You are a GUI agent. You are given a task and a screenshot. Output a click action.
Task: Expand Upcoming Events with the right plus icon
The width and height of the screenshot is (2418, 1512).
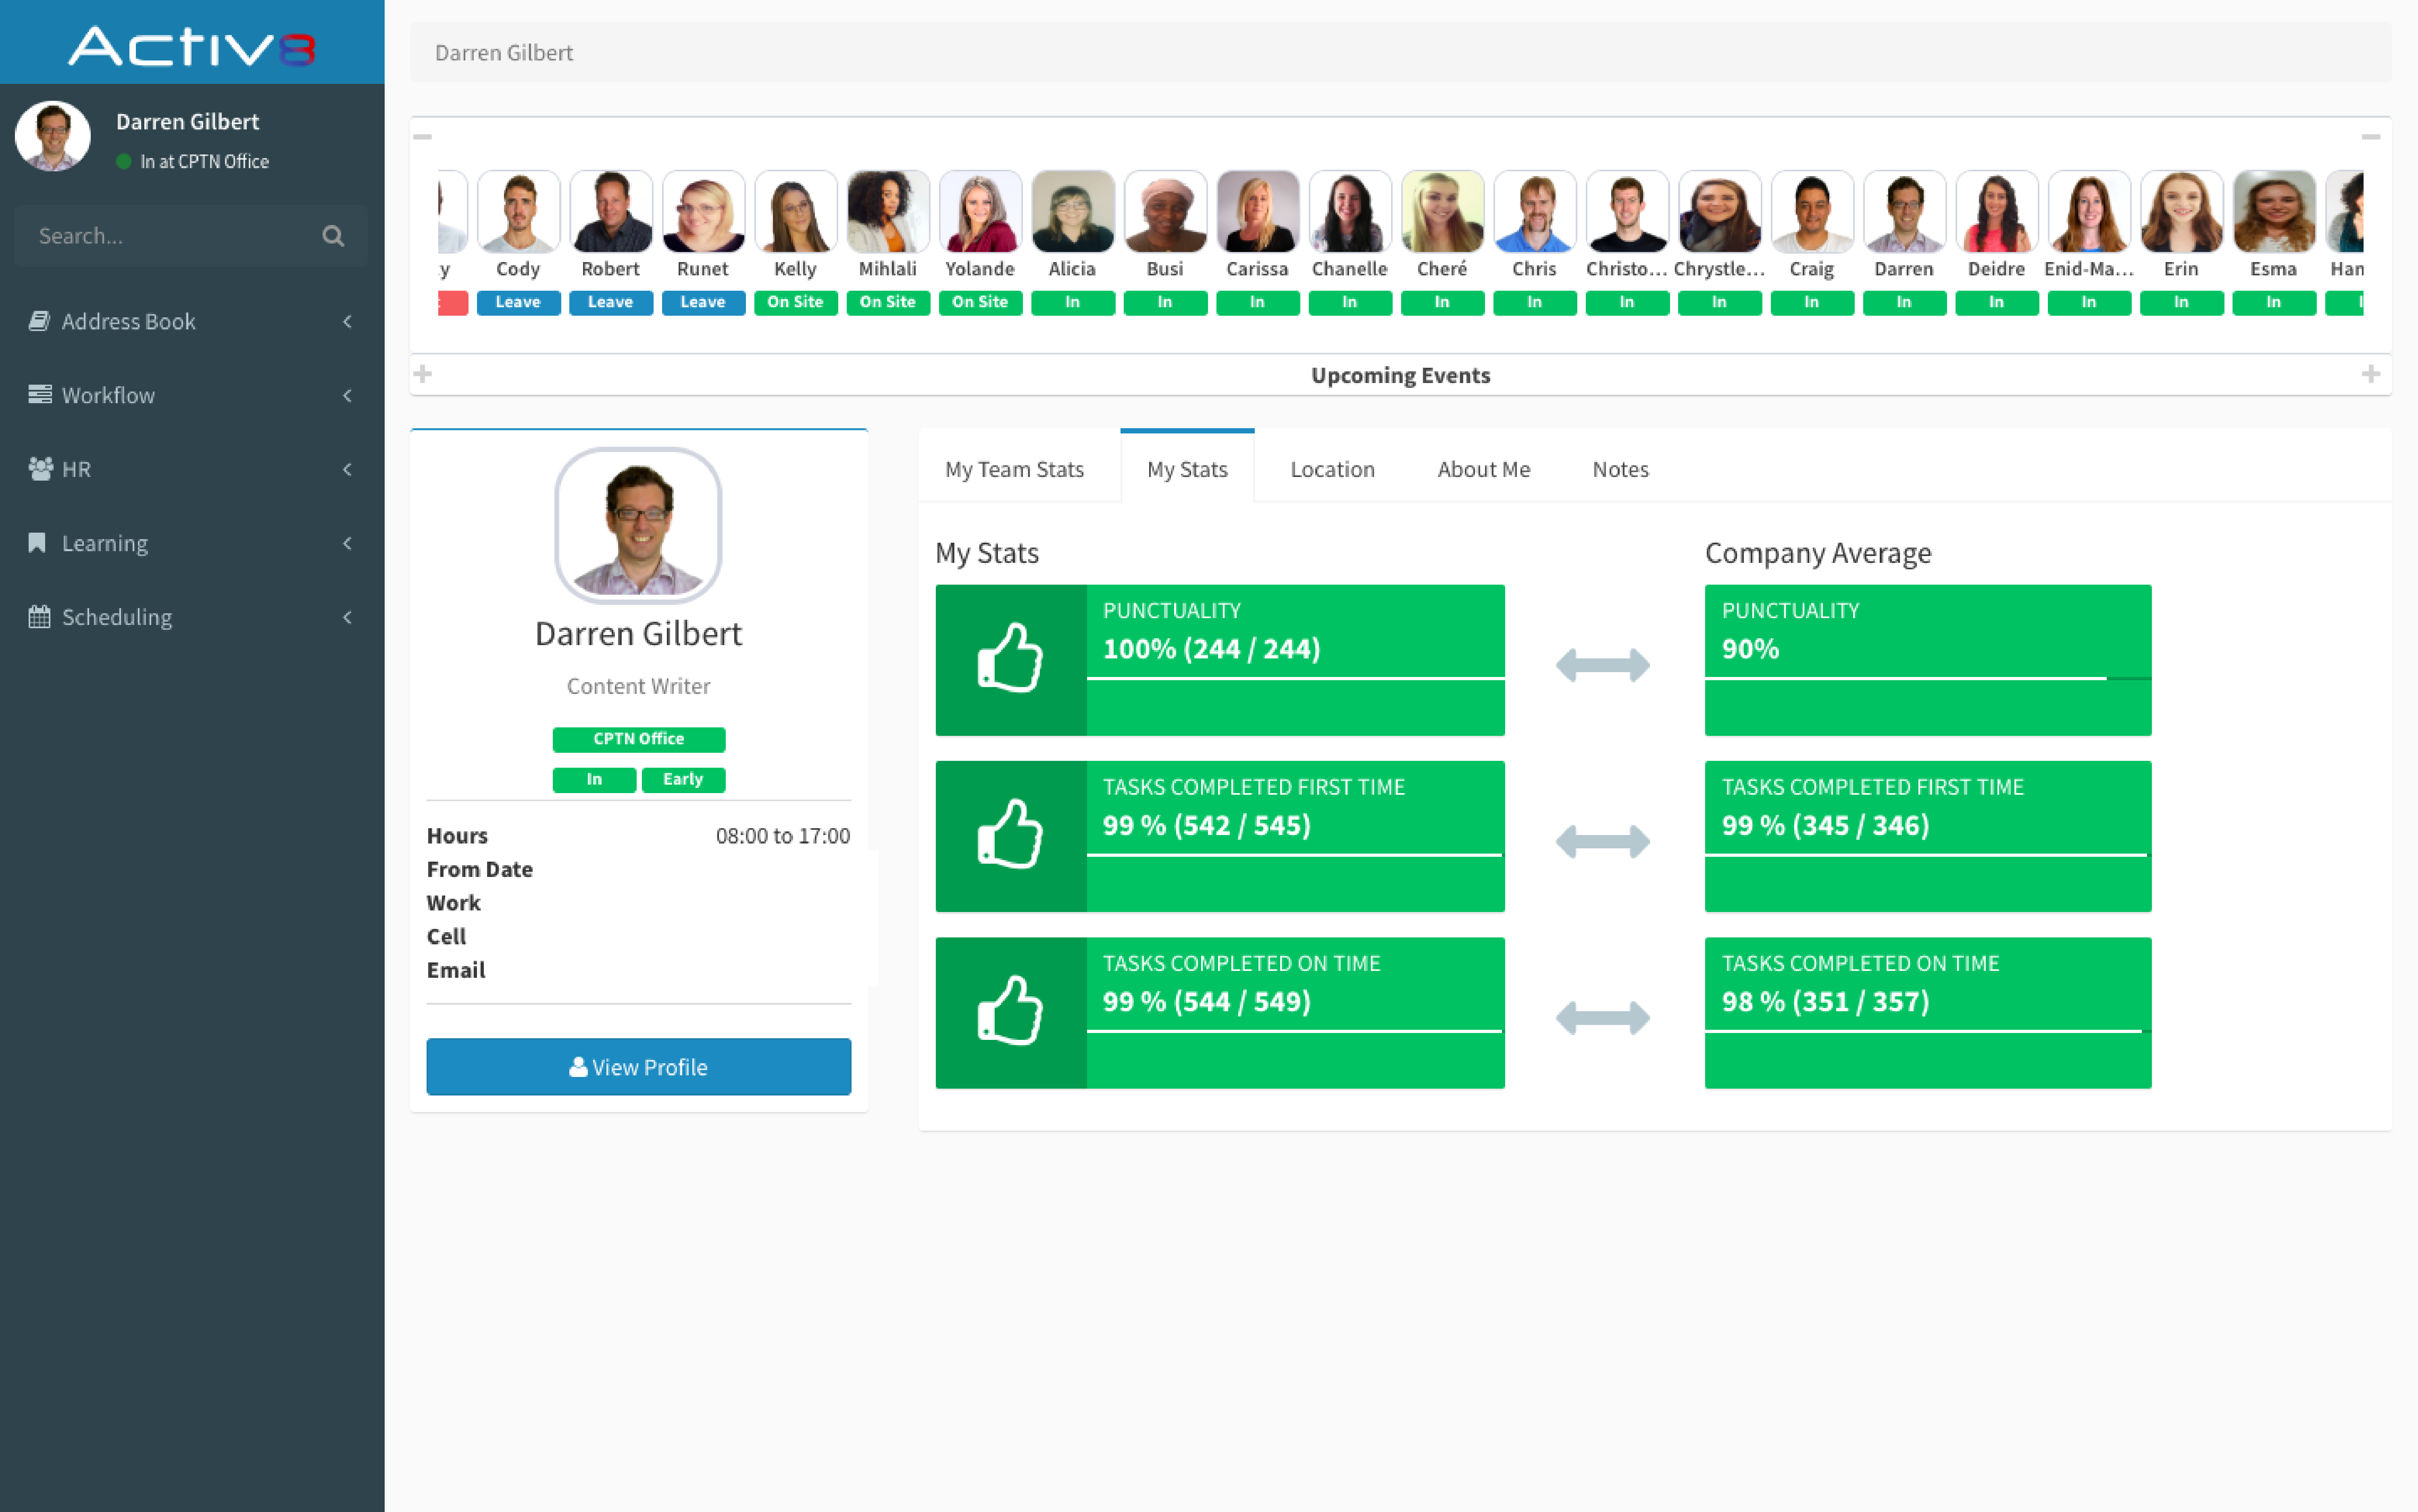[x=2371, y=374]
